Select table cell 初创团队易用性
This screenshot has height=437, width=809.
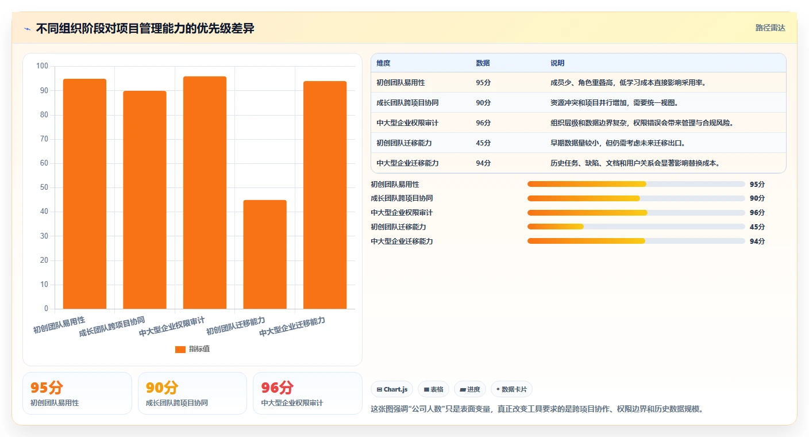pos(400,83)
